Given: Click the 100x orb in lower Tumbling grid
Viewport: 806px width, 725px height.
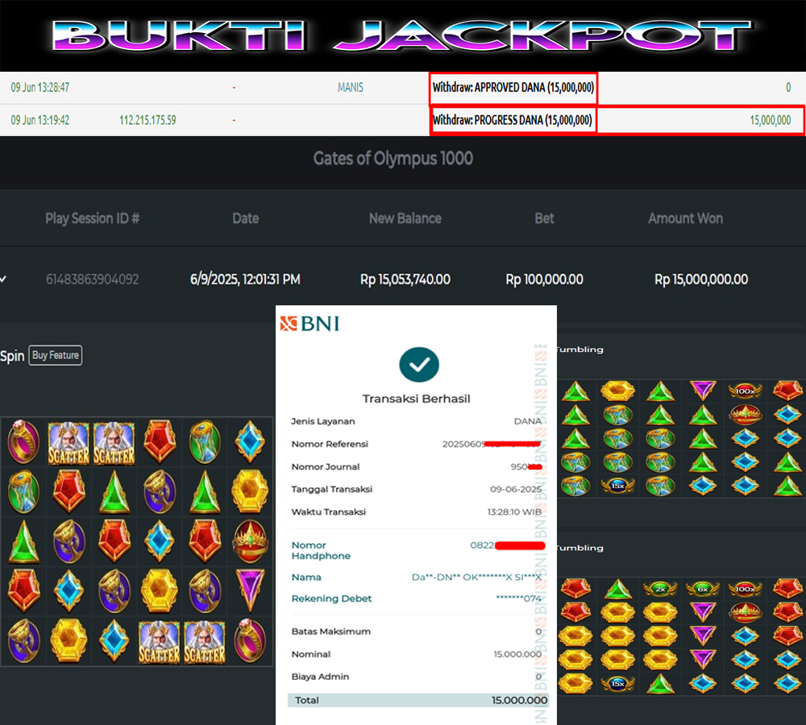Looking at the screenshot, I should (x=745, y=590).
